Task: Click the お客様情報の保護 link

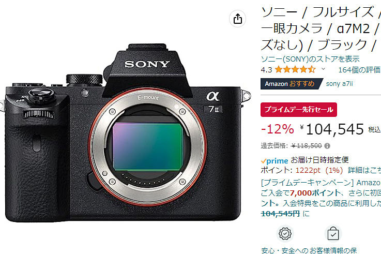Action: 333,250
